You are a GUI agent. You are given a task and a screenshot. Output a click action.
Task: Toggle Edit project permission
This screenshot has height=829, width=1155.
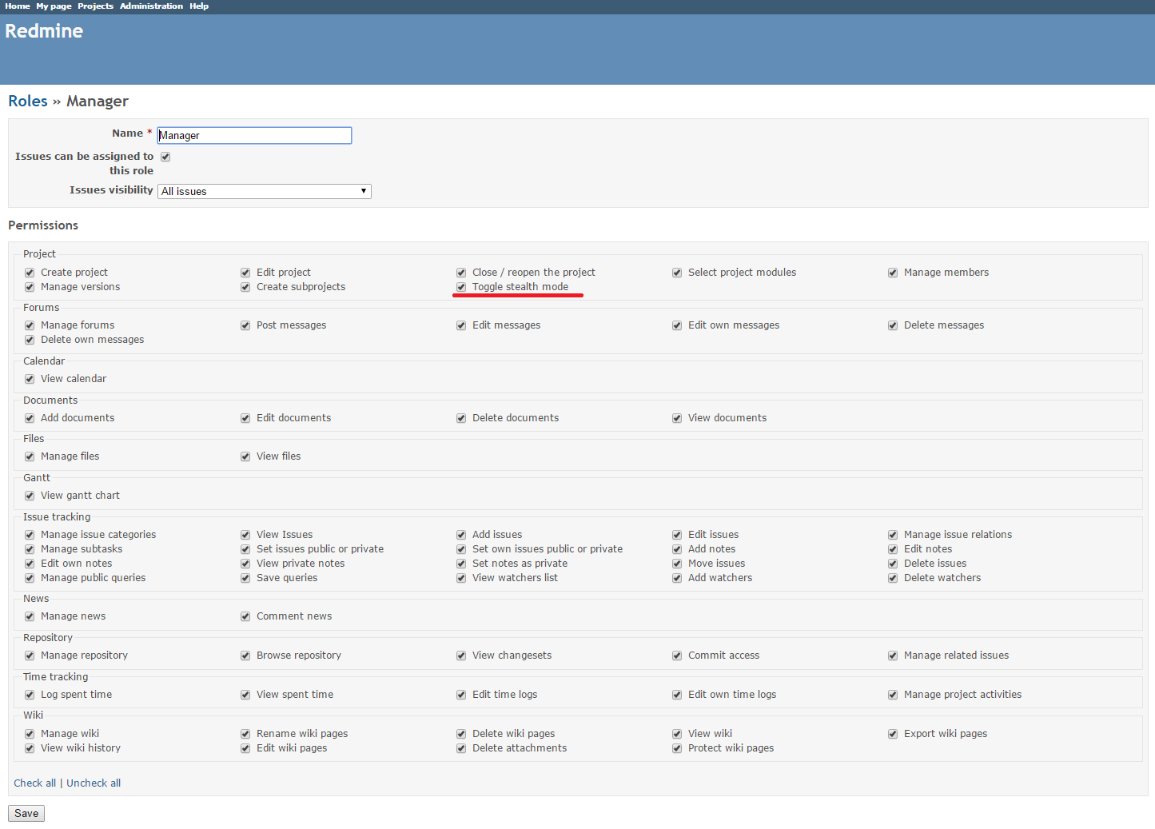[245, 273]
